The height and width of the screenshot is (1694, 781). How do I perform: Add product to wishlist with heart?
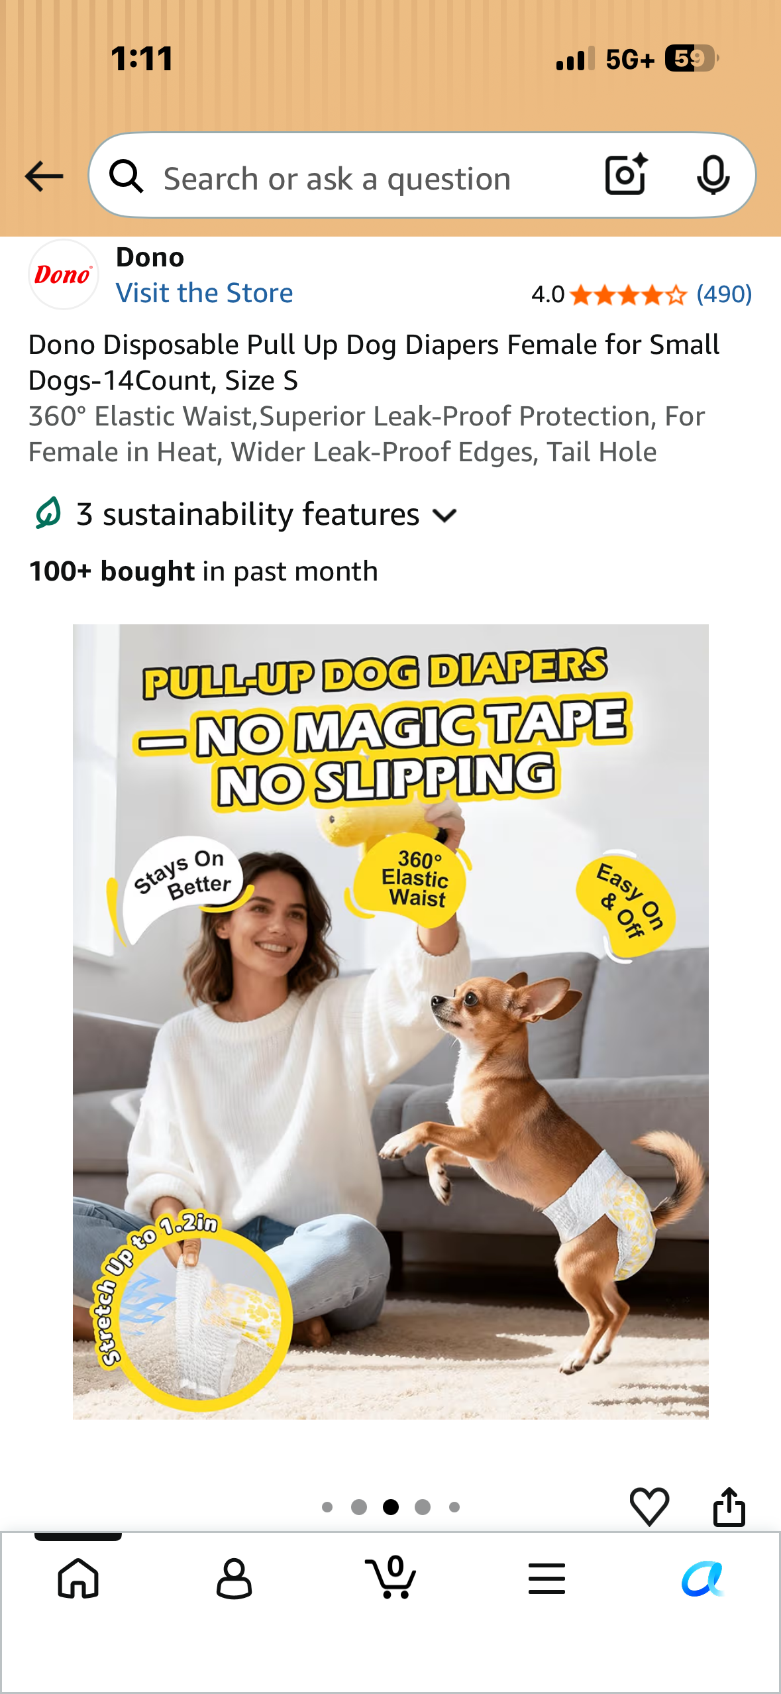coord(649,1506)
